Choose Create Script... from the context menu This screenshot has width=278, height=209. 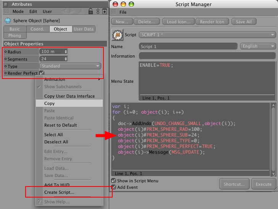click(x=59, y=192)
